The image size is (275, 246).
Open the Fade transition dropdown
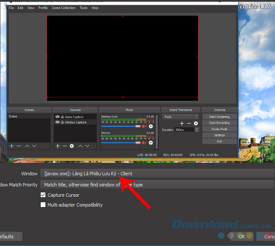180,117
